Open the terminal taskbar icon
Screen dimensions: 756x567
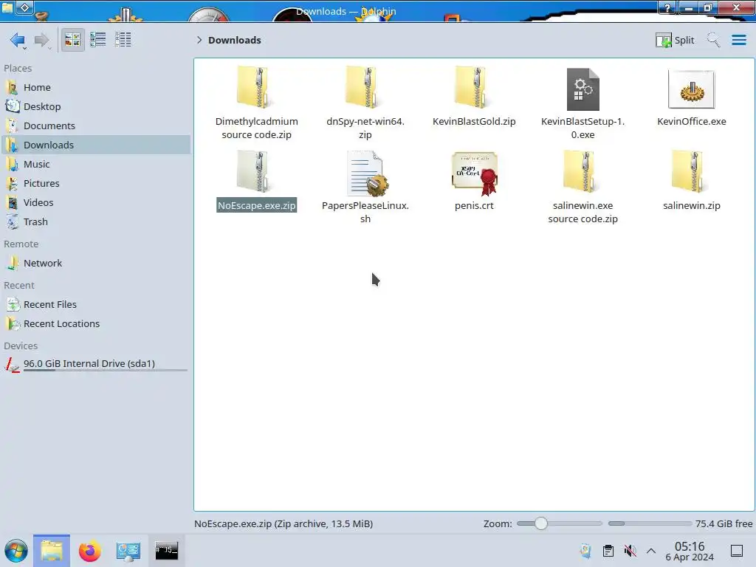(x=166, y=551)
